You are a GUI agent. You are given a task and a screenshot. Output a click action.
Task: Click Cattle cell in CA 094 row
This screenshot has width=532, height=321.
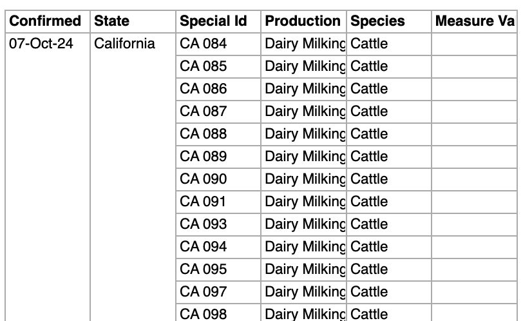click(x=370, y=247)
